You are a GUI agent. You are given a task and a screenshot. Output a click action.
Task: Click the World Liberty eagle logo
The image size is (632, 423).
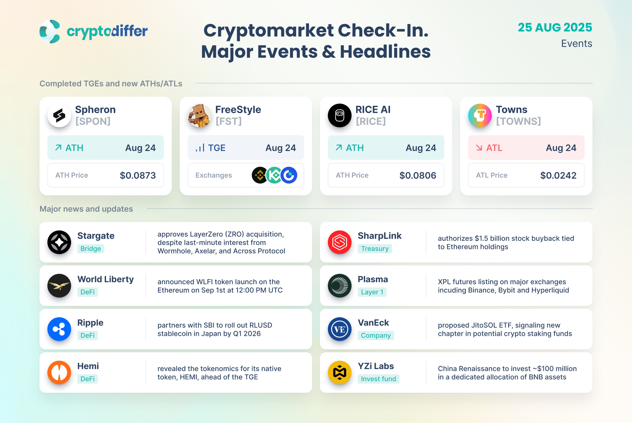point(59,286)
